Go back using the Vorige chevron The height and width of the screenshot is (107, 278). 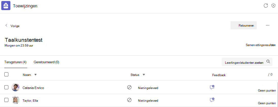(6, 26)
